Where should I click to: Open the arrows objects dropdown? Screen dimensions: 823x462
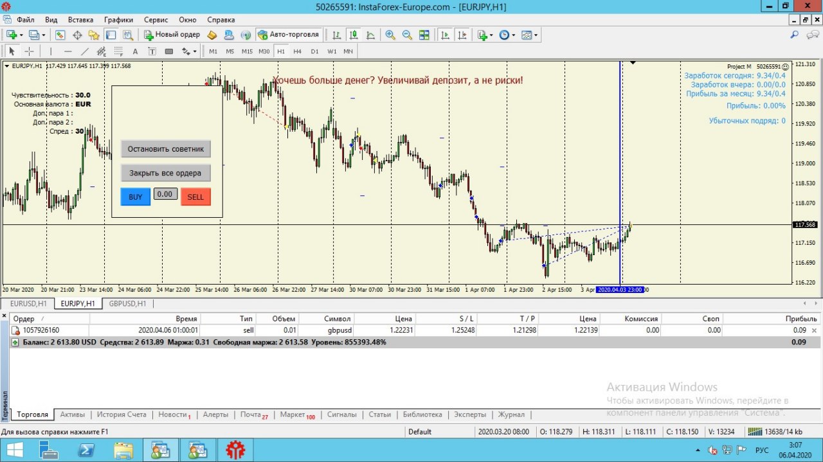(x=189, y=51)
